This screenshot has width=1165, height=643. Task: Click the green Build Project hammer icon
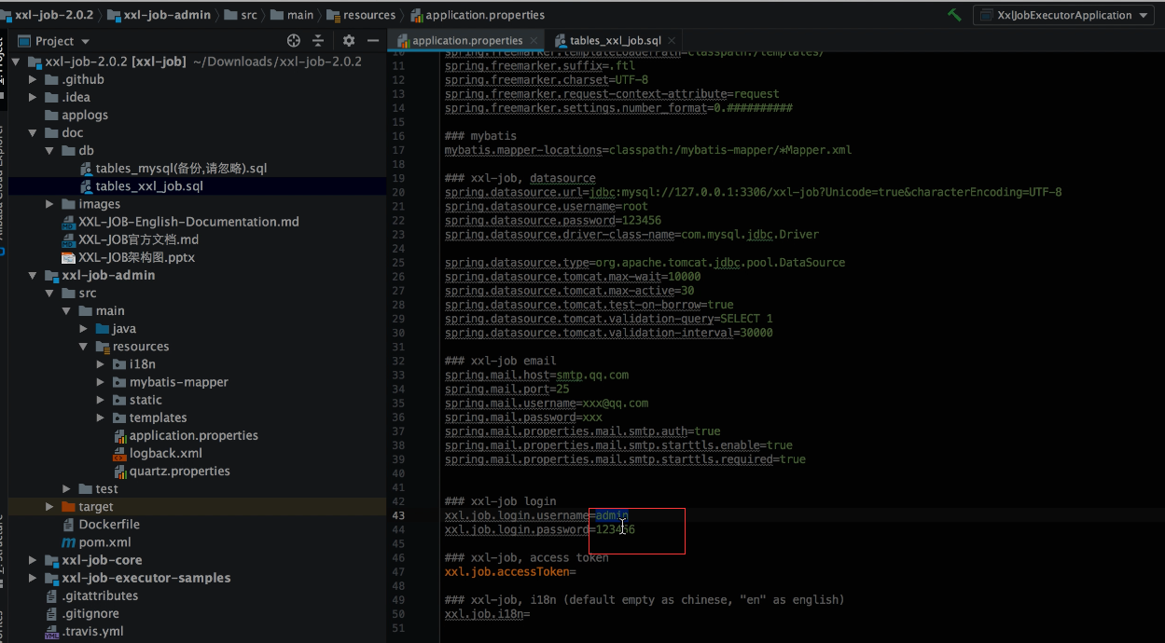(954, 15)
